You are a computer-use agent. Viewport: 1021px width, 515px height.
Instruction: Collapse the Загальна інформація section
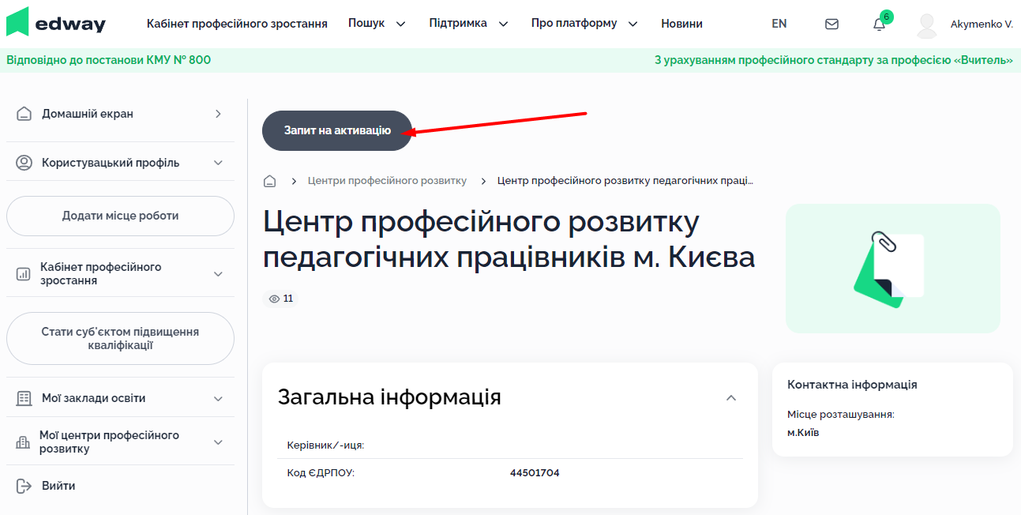(731, 398)
